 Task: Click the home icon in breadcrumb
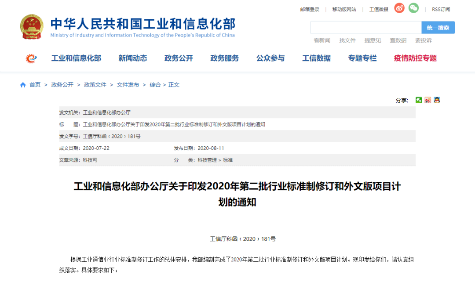tap(23, 85)
